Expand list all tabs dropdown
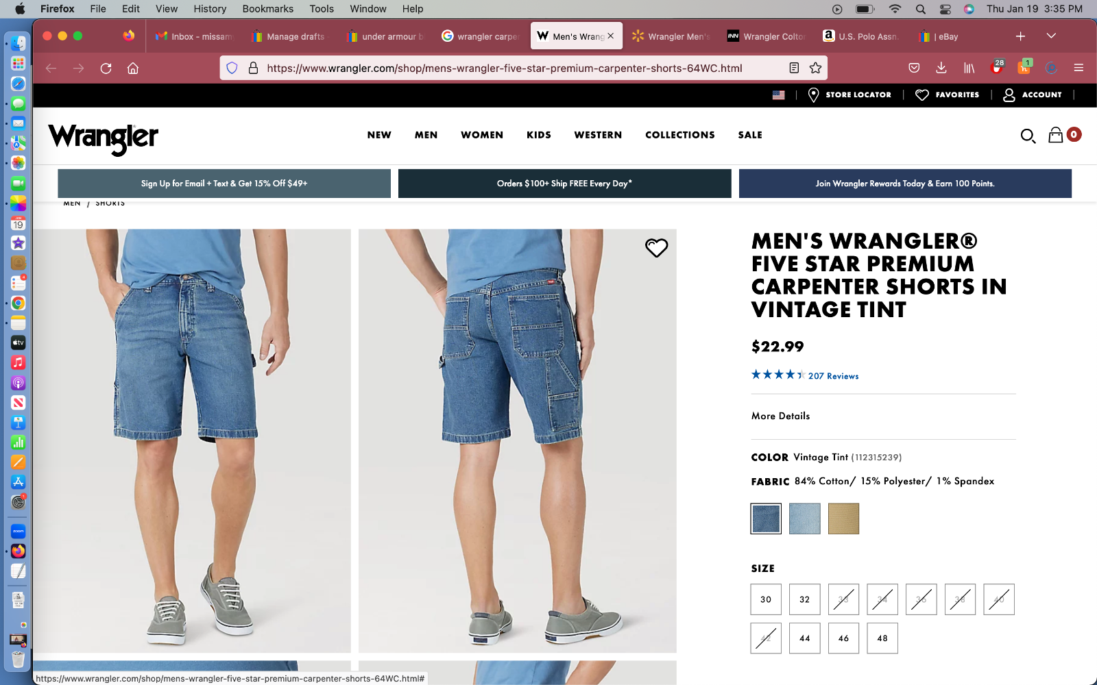This screenshot has width=1097, height=685. [1051, 36]
